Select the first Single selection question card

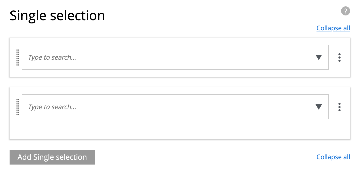pos(178,58)
